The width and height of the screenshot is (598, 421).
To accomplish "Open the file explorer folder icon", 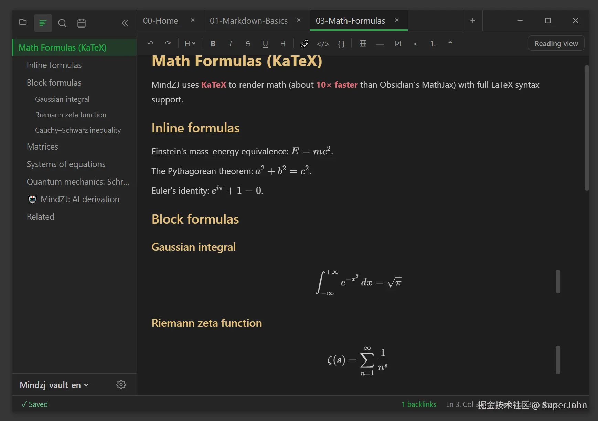I will (23, 23).
